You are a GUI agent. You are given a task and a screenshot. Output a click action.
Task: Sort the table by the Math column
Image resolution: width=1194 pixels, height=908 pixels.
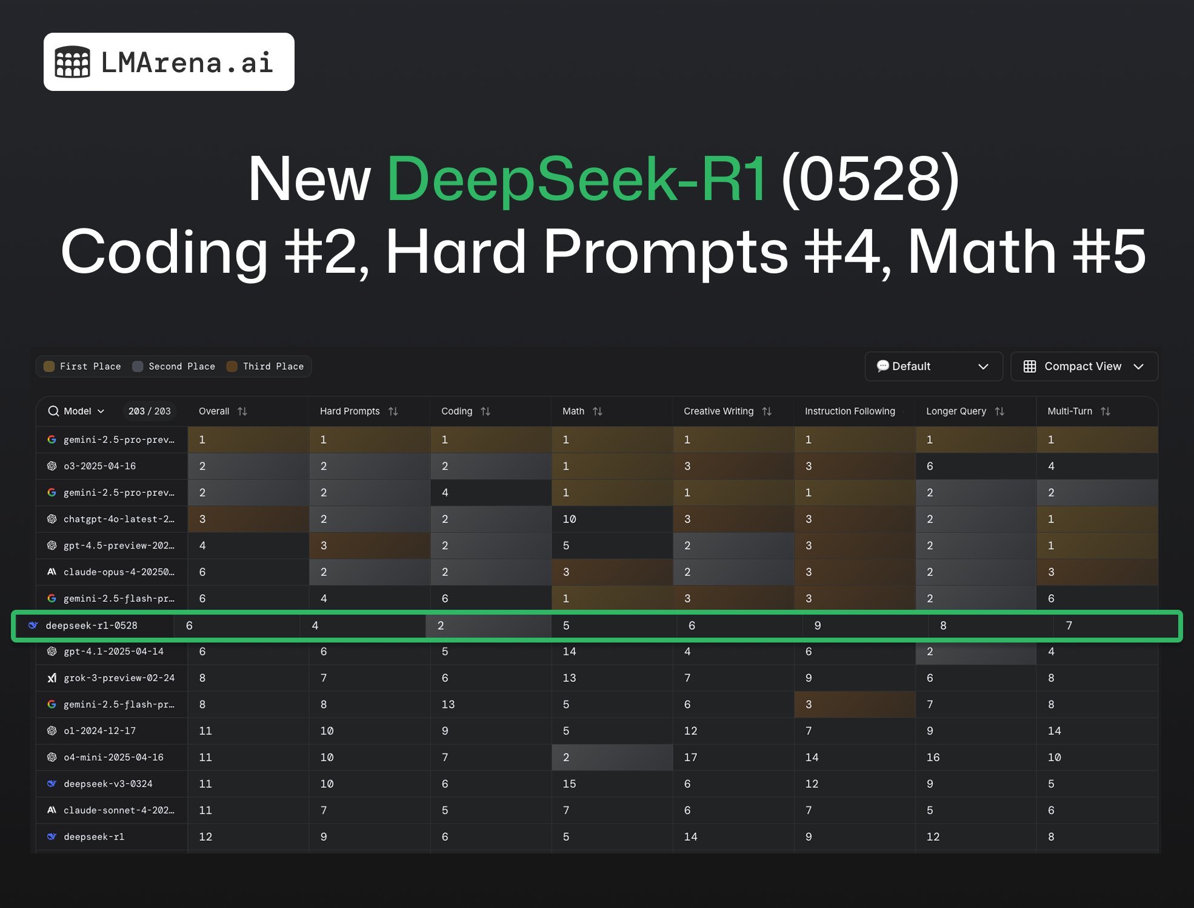tap(599, 411)
